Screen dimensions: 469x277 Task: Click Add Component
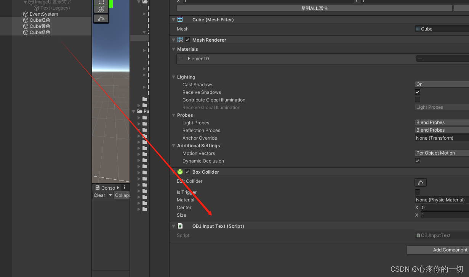tap(438, 250)
